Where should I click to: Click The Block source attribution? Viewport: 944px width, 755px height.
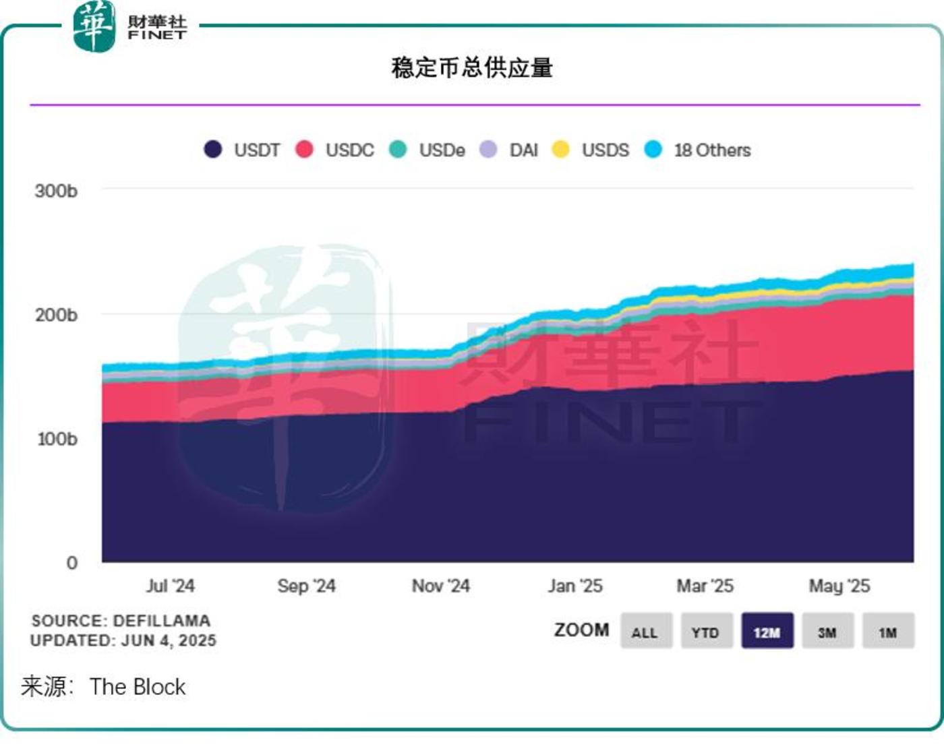coord(137,686)
